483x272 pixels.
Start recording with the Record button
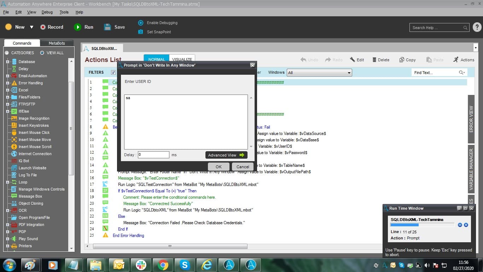[52, 27]
